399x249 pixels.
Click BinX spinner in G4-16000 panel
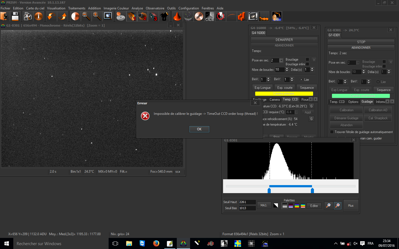(268, 79)
